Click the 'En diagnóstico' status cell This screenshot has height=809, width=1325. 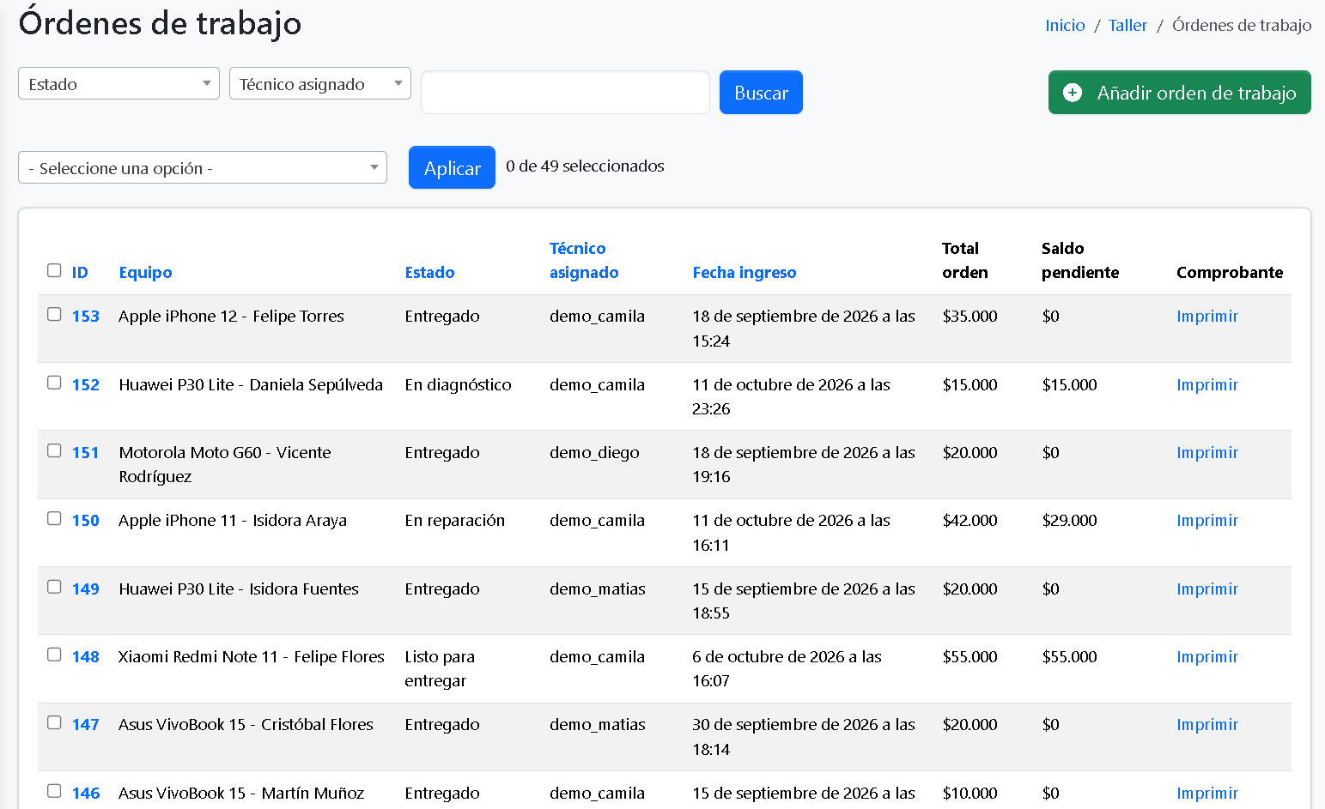tap(458, 384)
